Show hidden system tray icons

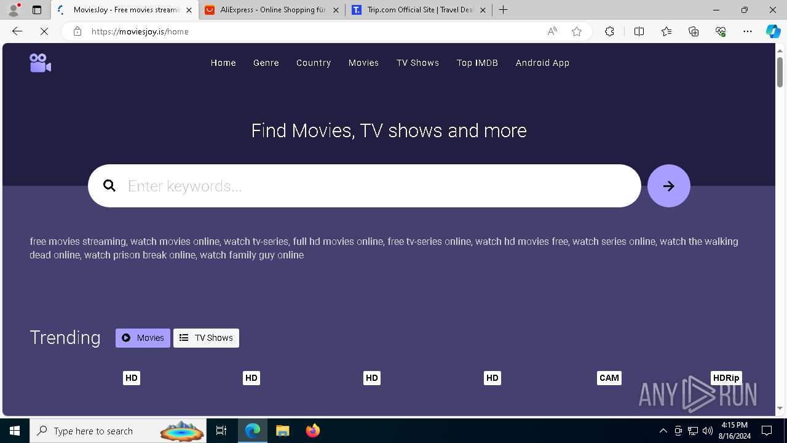(663, 431)
